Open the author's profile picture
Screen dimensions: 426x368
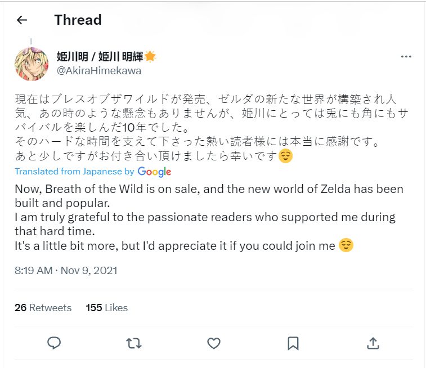[x=32, y=64]
